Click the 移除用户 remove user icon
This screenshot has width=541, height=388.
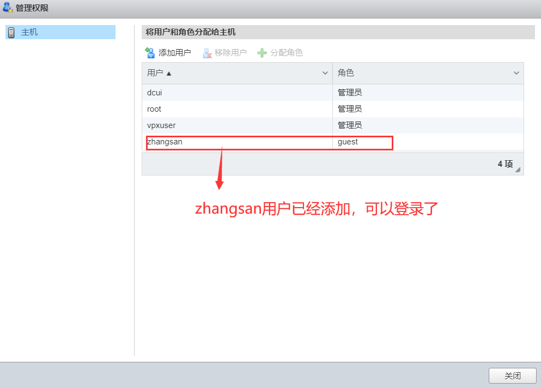click(207, 53)
